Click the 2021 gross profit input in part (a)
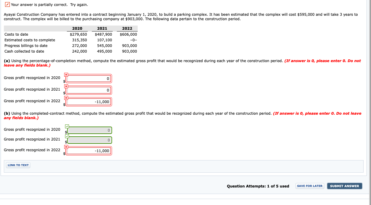Screen dimensions: 371x205 89,90
